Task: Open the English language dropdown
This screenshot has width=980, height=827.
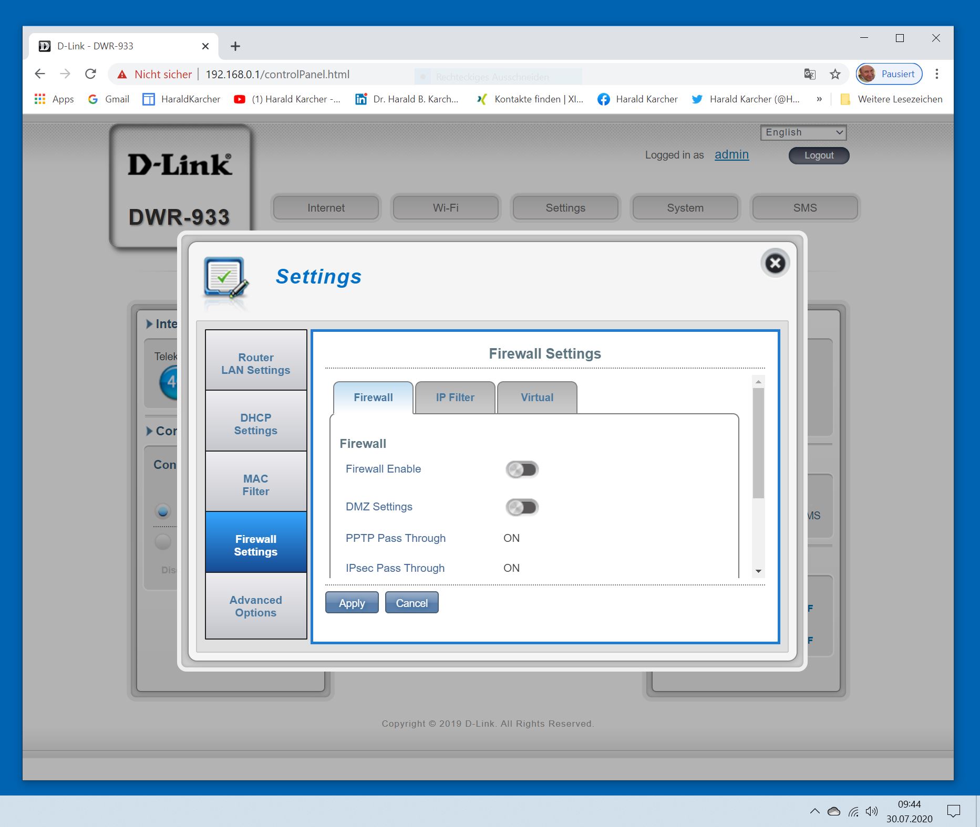Action: 803,132
